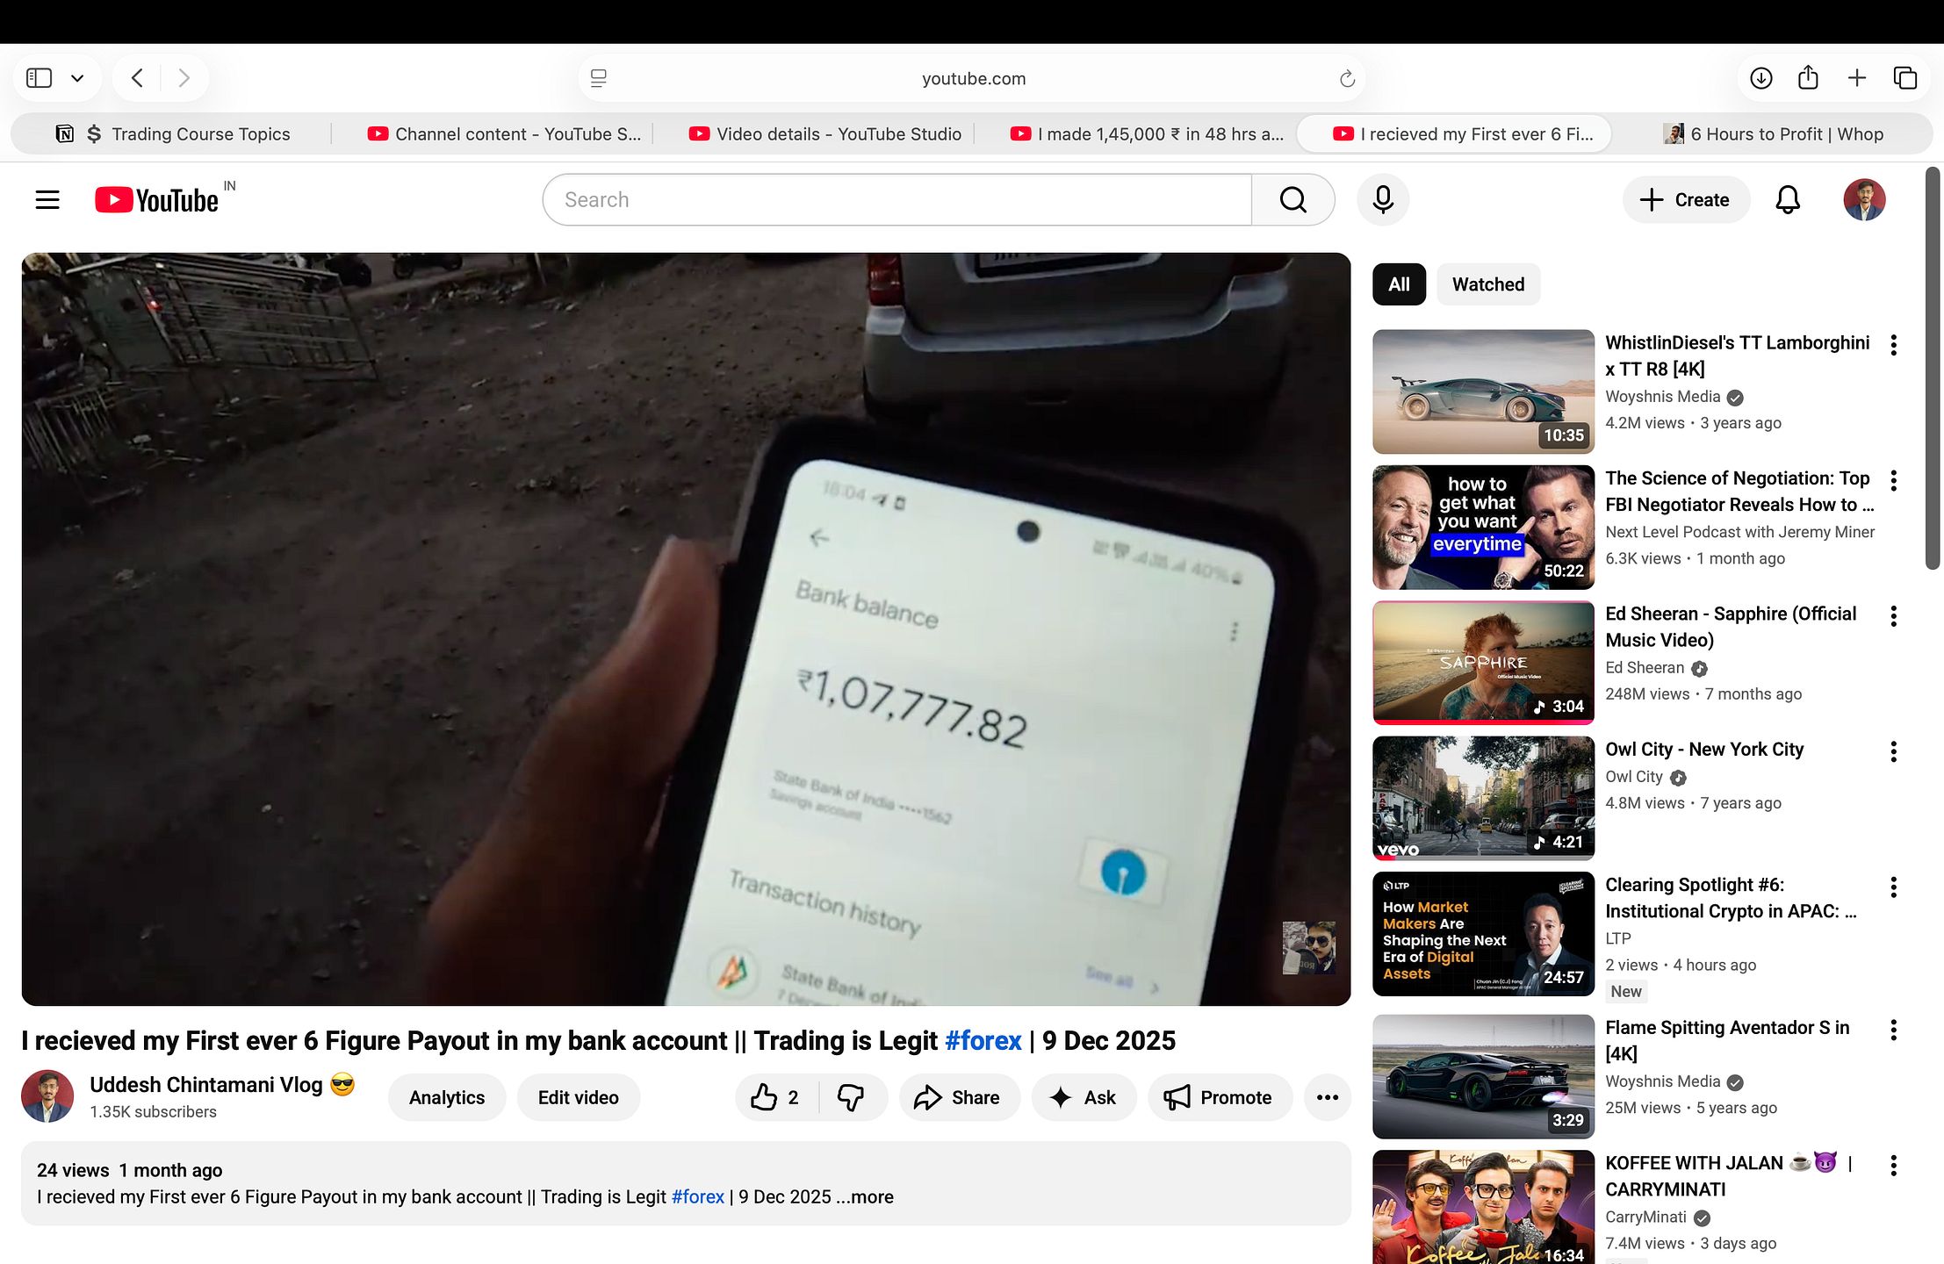1944x1264 pixels.
Task: Select the All filter chip
Action: (x=1399, y=284)
